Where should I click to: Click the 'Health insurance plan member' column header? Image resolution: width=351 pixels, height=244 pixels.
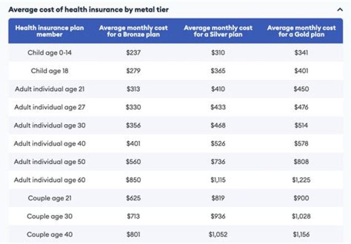point(49,31)
